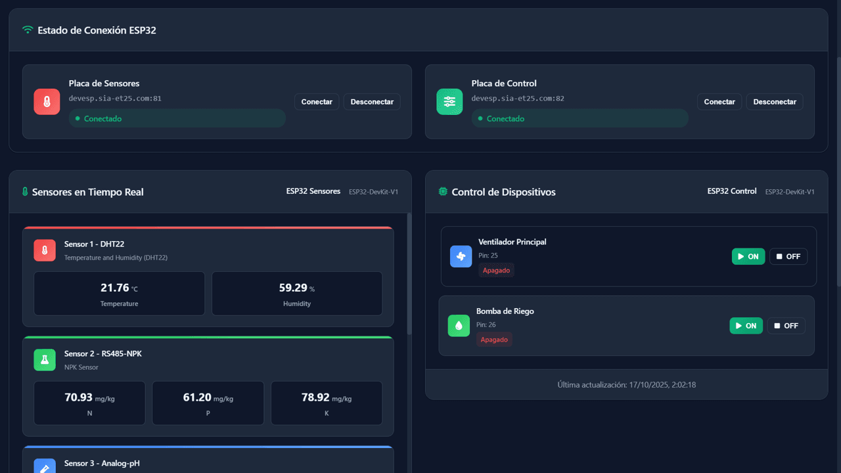The image size is (841, 473).
Task: Turn ON the Ventilador Principal
Action: point(748,256)
